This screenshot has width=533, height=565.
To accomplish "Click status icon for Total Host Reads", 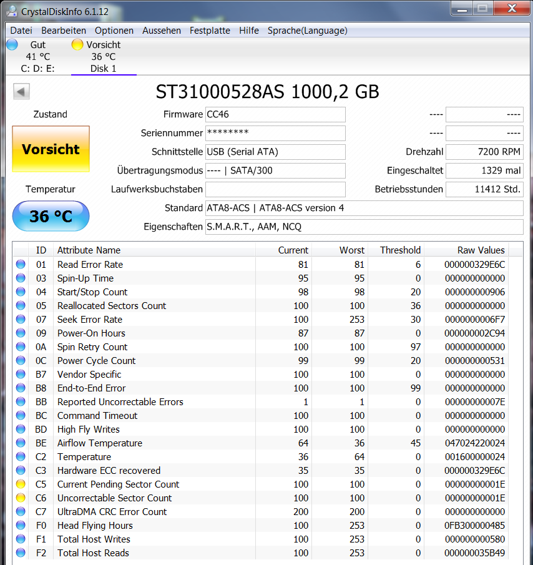I will click(21, 553).
